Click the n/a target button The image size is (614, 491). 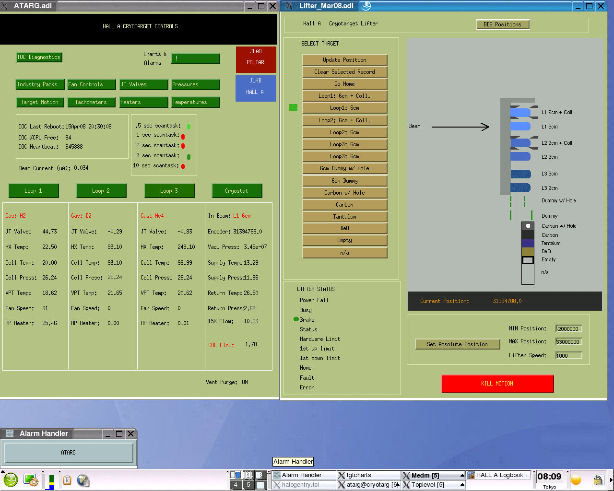click(345, 253)
